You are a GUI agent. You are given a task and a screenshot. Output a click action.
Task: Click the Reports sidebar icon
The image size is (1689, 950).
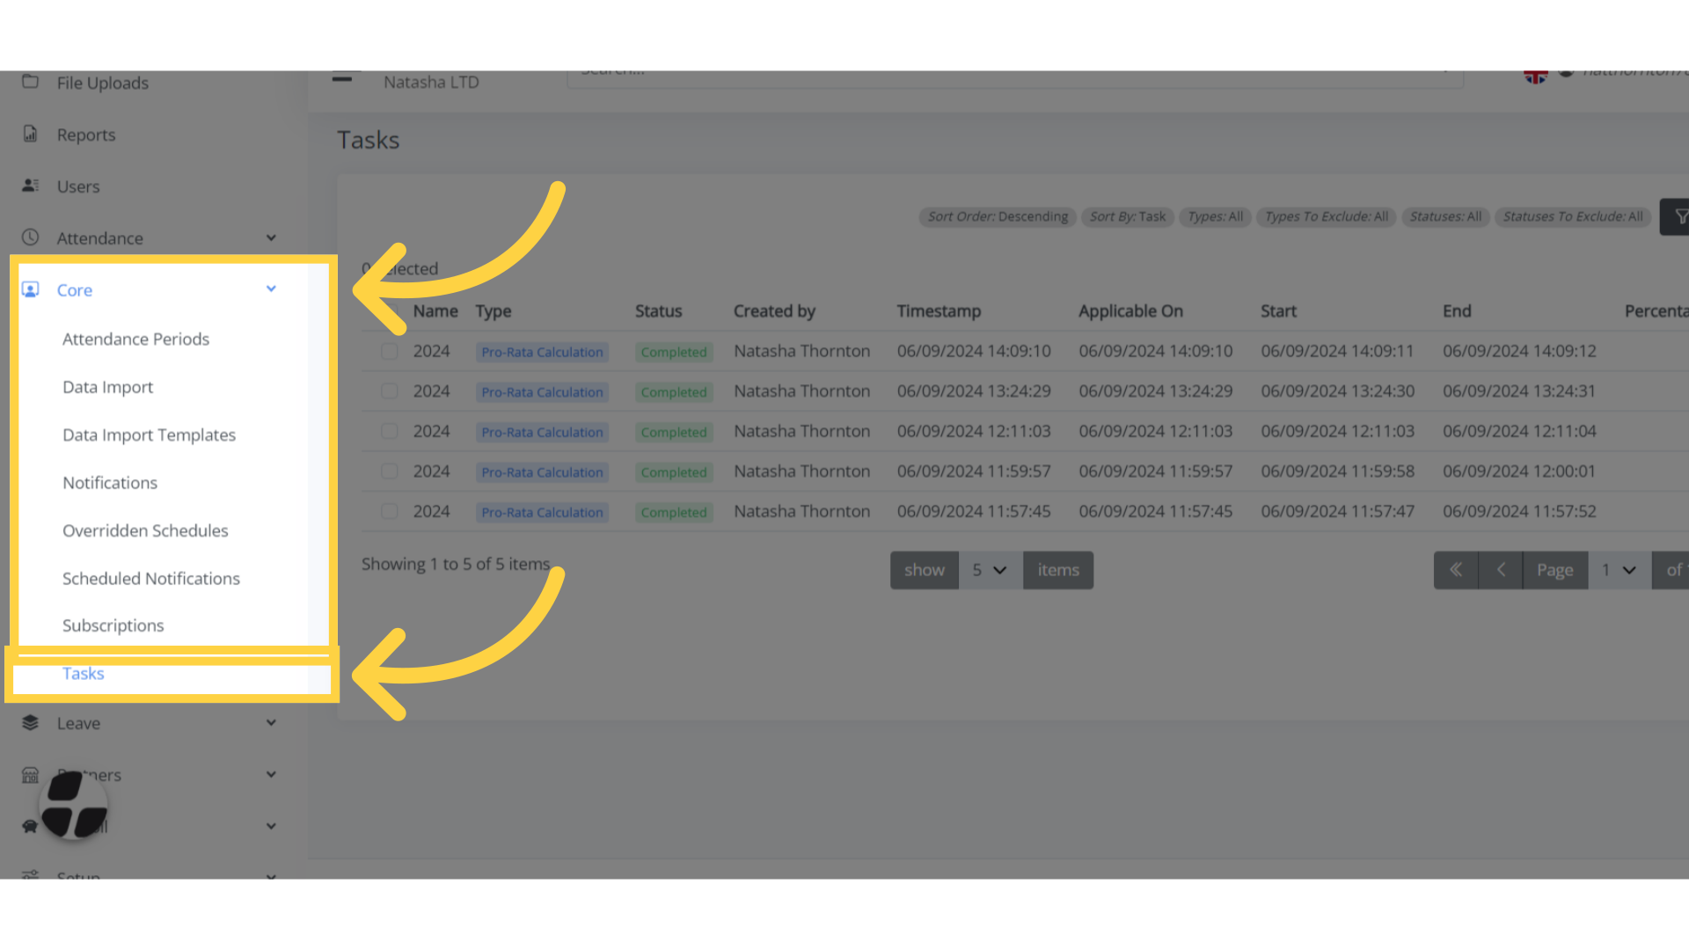(x=30, y=134)
